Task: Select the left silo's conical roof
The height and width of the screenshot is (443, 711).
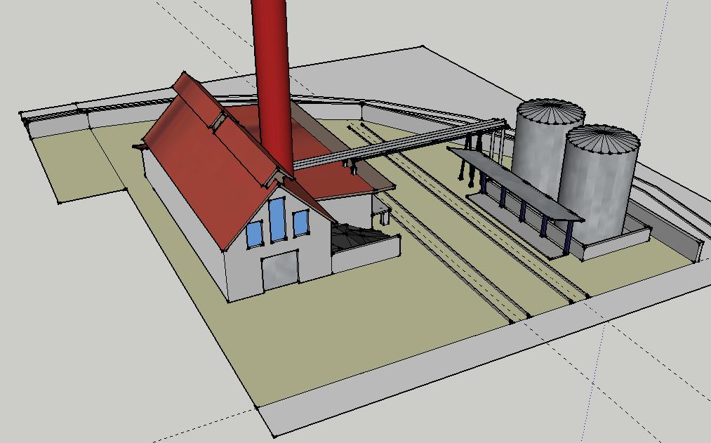Action: point(550,111)
